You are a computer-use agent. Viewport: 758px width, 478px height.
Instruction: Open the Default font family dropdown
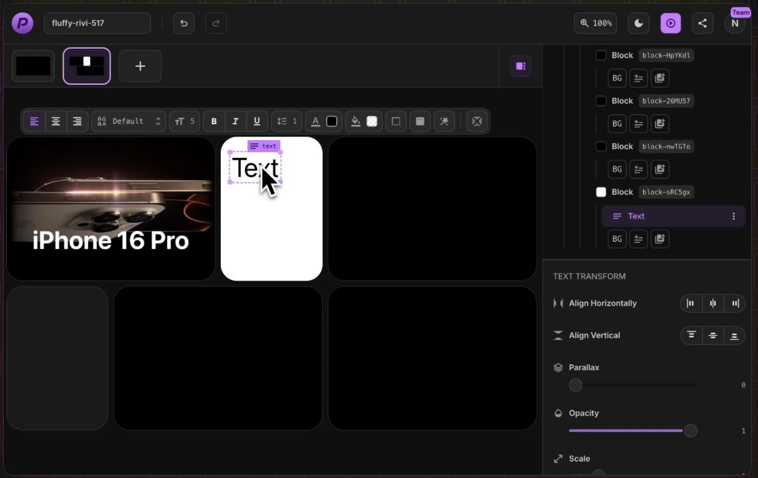(x=129, y=121)
